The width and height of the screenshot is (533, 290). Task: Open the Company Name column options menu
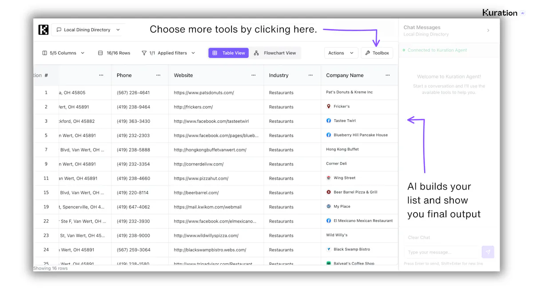(388, 76)
